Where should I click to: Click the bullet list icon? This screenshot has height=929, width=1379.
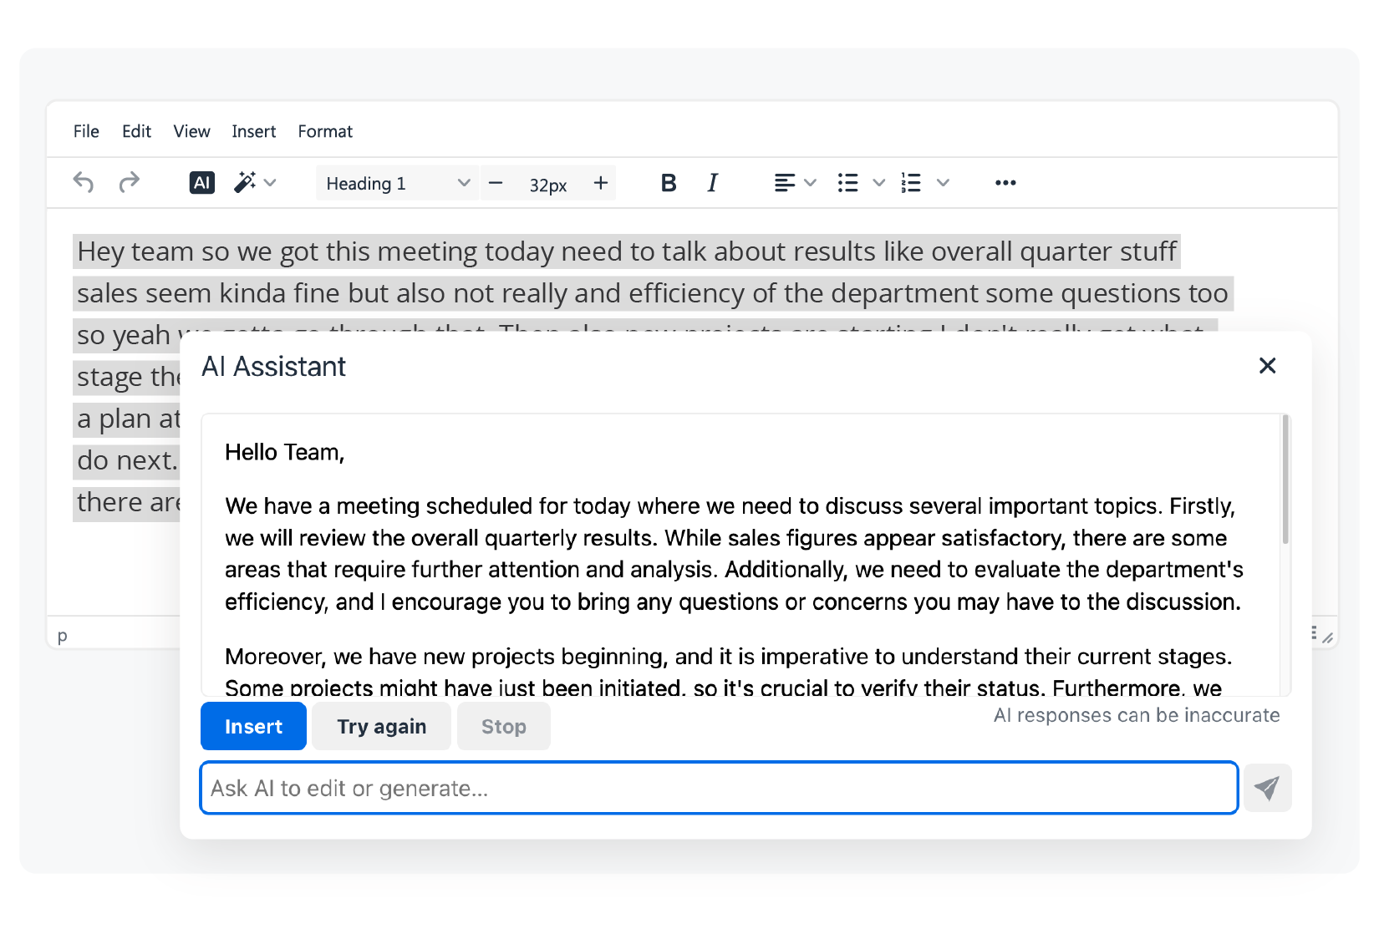pyautogui.click(x=848, y=183)
